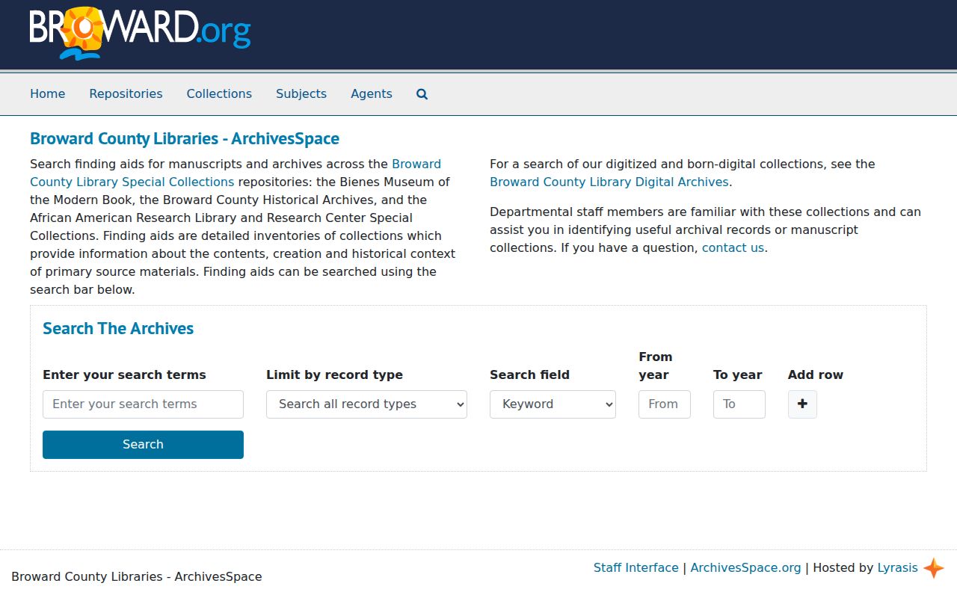Open the Subjects menu item
The image size is (957, 598).
301,93
